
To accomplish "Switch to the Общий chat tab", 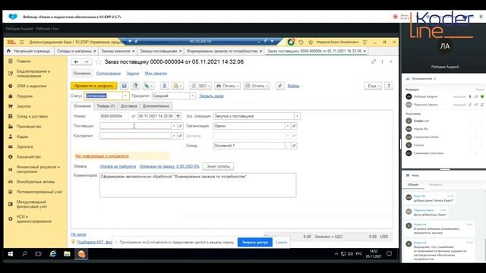I will click(413, 185).
